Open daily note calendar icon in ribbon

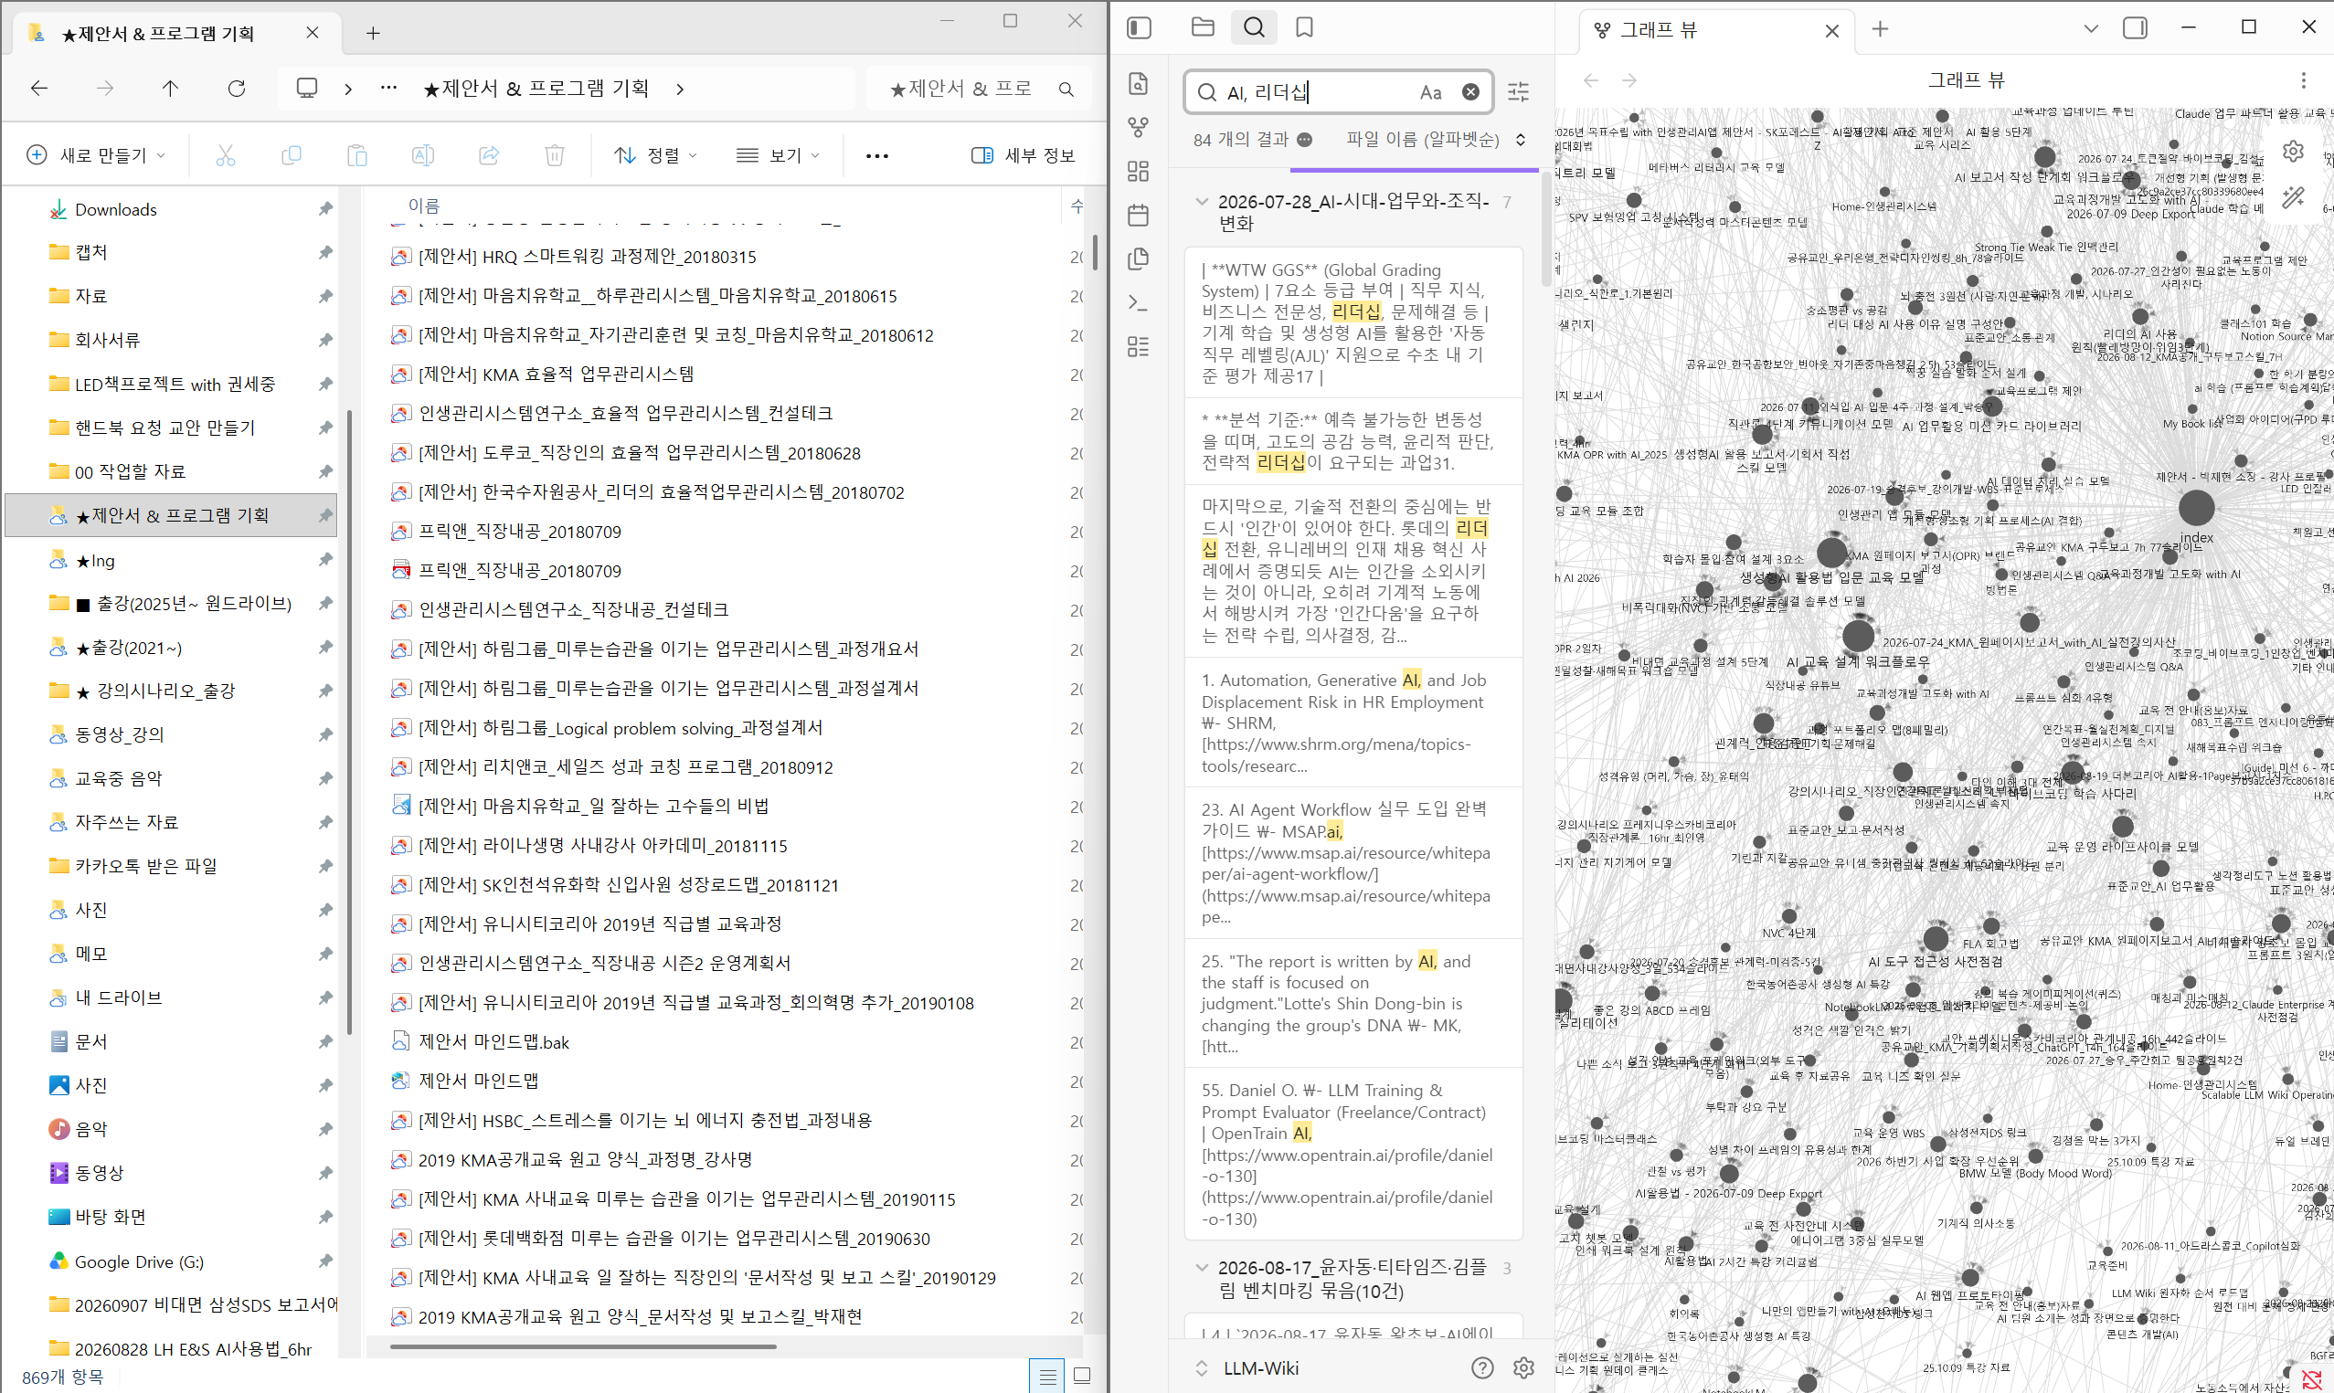click(x=1138, y=215)
